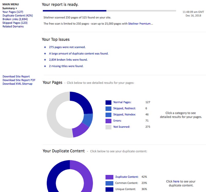
Task: Click "Download Site Report"
Action: (x=16, y=76)
